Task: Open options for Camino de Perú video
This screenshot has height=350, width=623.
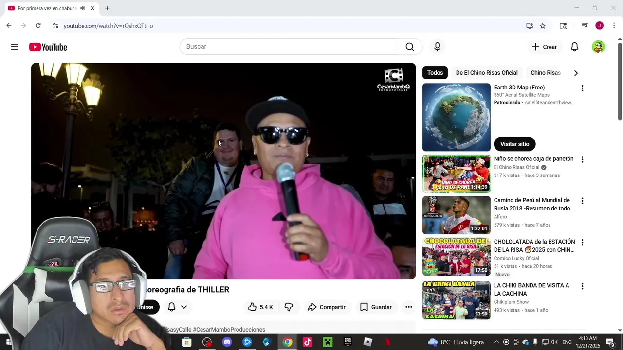Action: [582, 201]
